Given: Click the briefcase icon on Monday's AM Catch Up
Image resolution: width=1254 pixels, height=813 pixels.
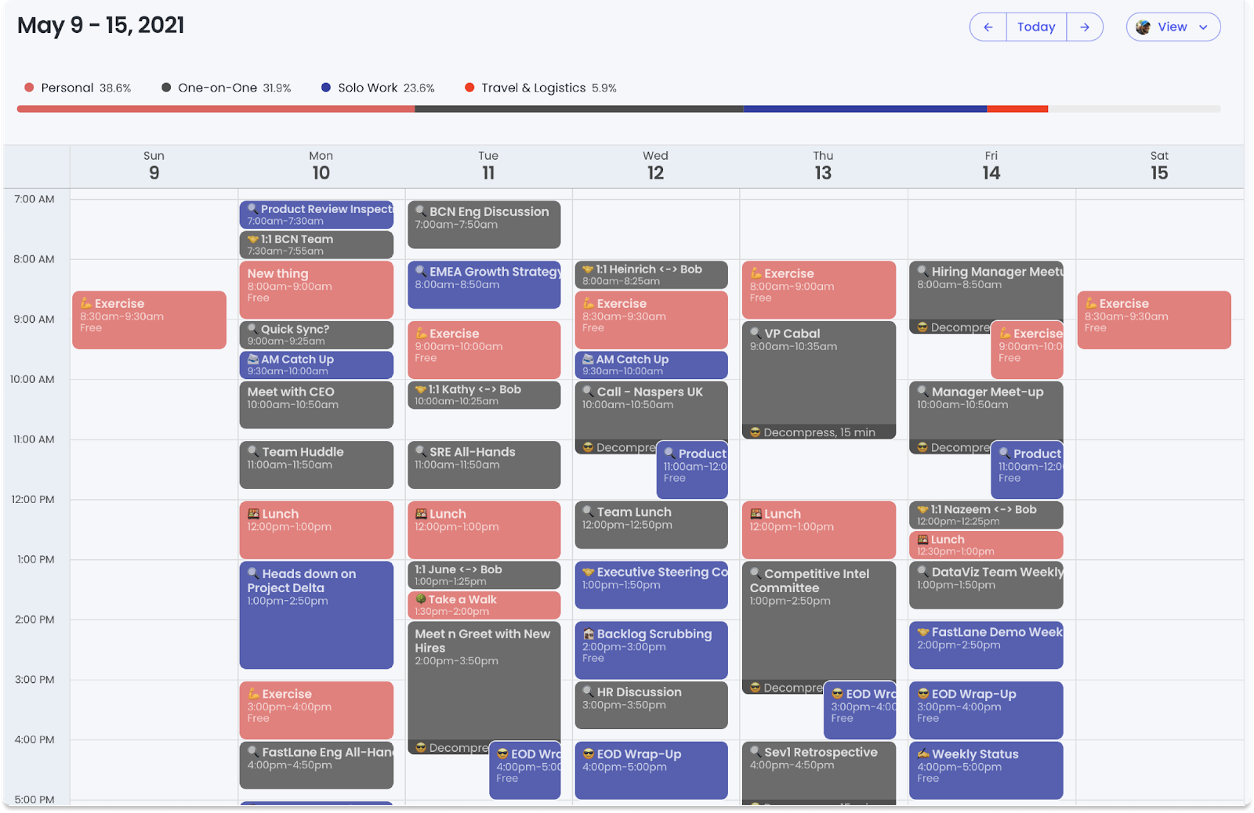Looking at the screenshot, I should (252, 359).
